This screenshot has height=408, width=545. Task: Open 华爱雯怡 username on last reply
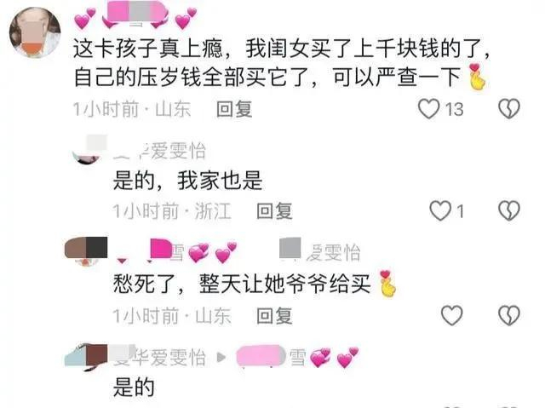pos(159,357)
